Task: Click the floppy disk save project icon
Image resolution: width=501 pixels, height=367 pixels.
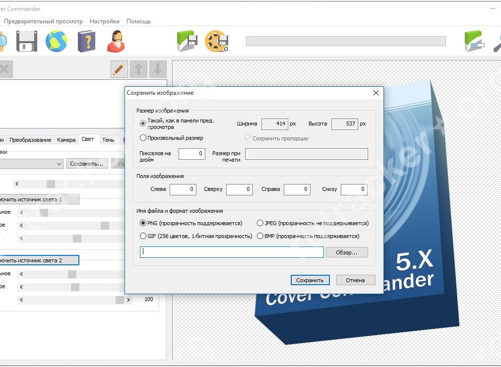Action: click(26, 41)
